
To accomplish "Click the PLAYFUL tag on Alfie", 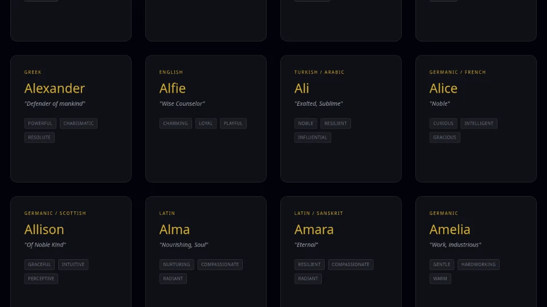I will [233, 123].
